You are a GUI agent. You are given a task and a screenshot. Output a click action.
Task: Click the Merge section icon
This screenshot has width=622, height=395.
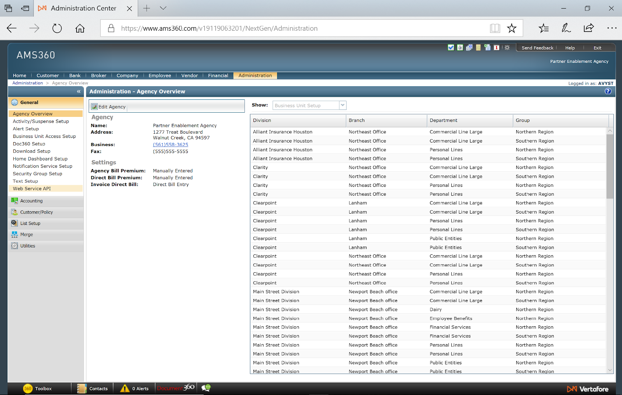coord(14,235)
